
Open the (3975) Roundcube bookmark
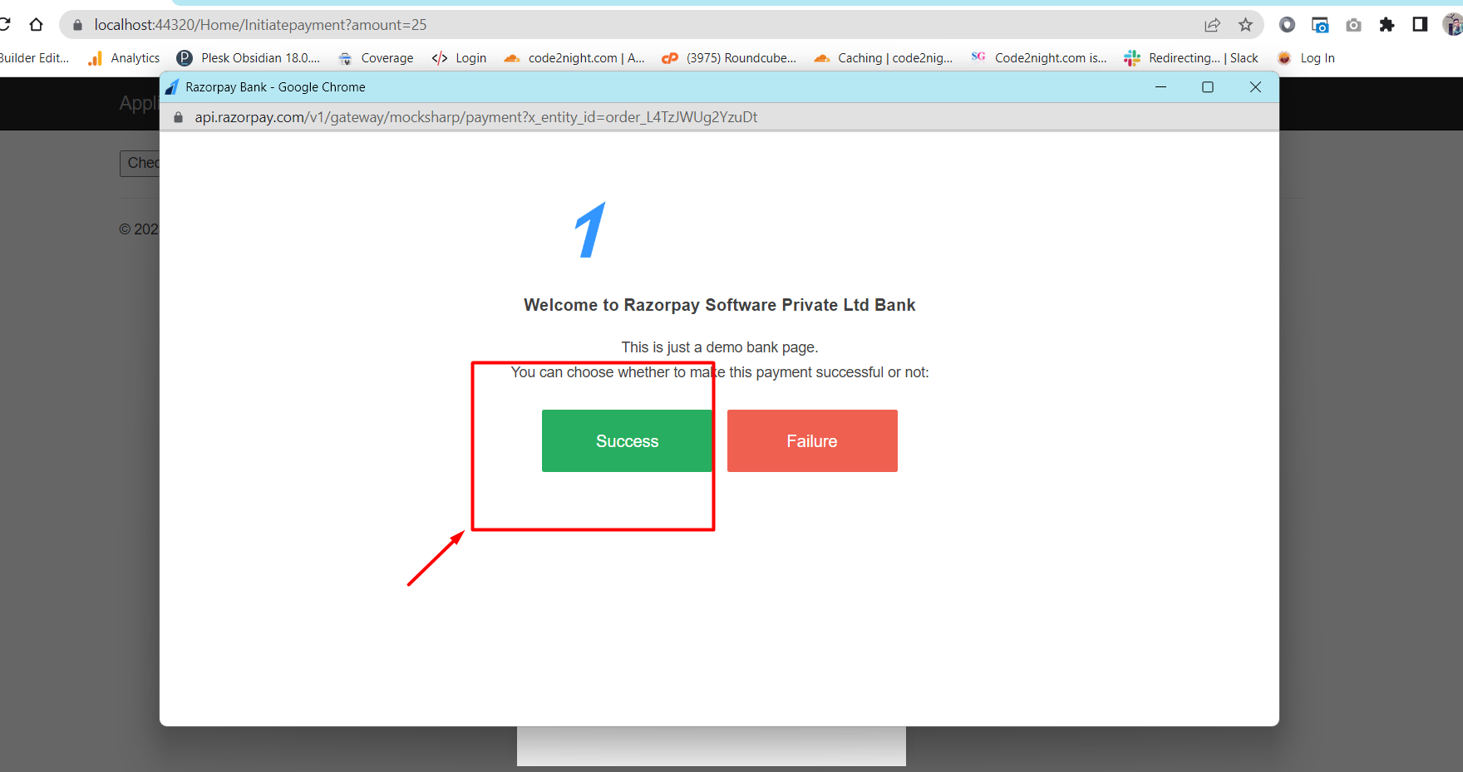[729, 58]
